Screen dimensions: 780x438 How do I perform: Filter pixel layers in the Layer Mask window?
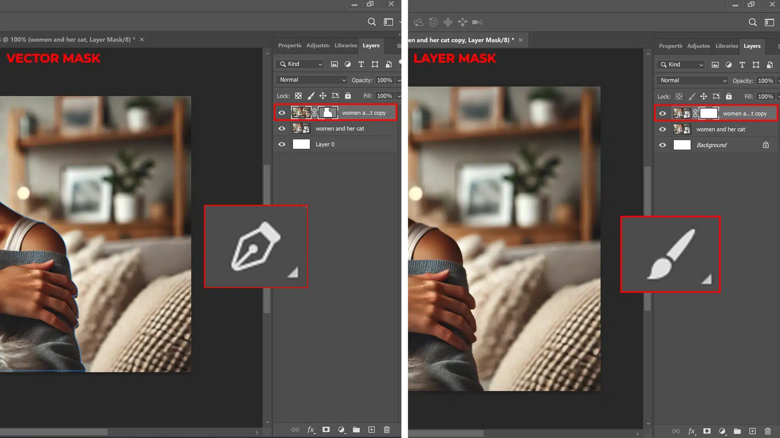[x=715, y=65]
